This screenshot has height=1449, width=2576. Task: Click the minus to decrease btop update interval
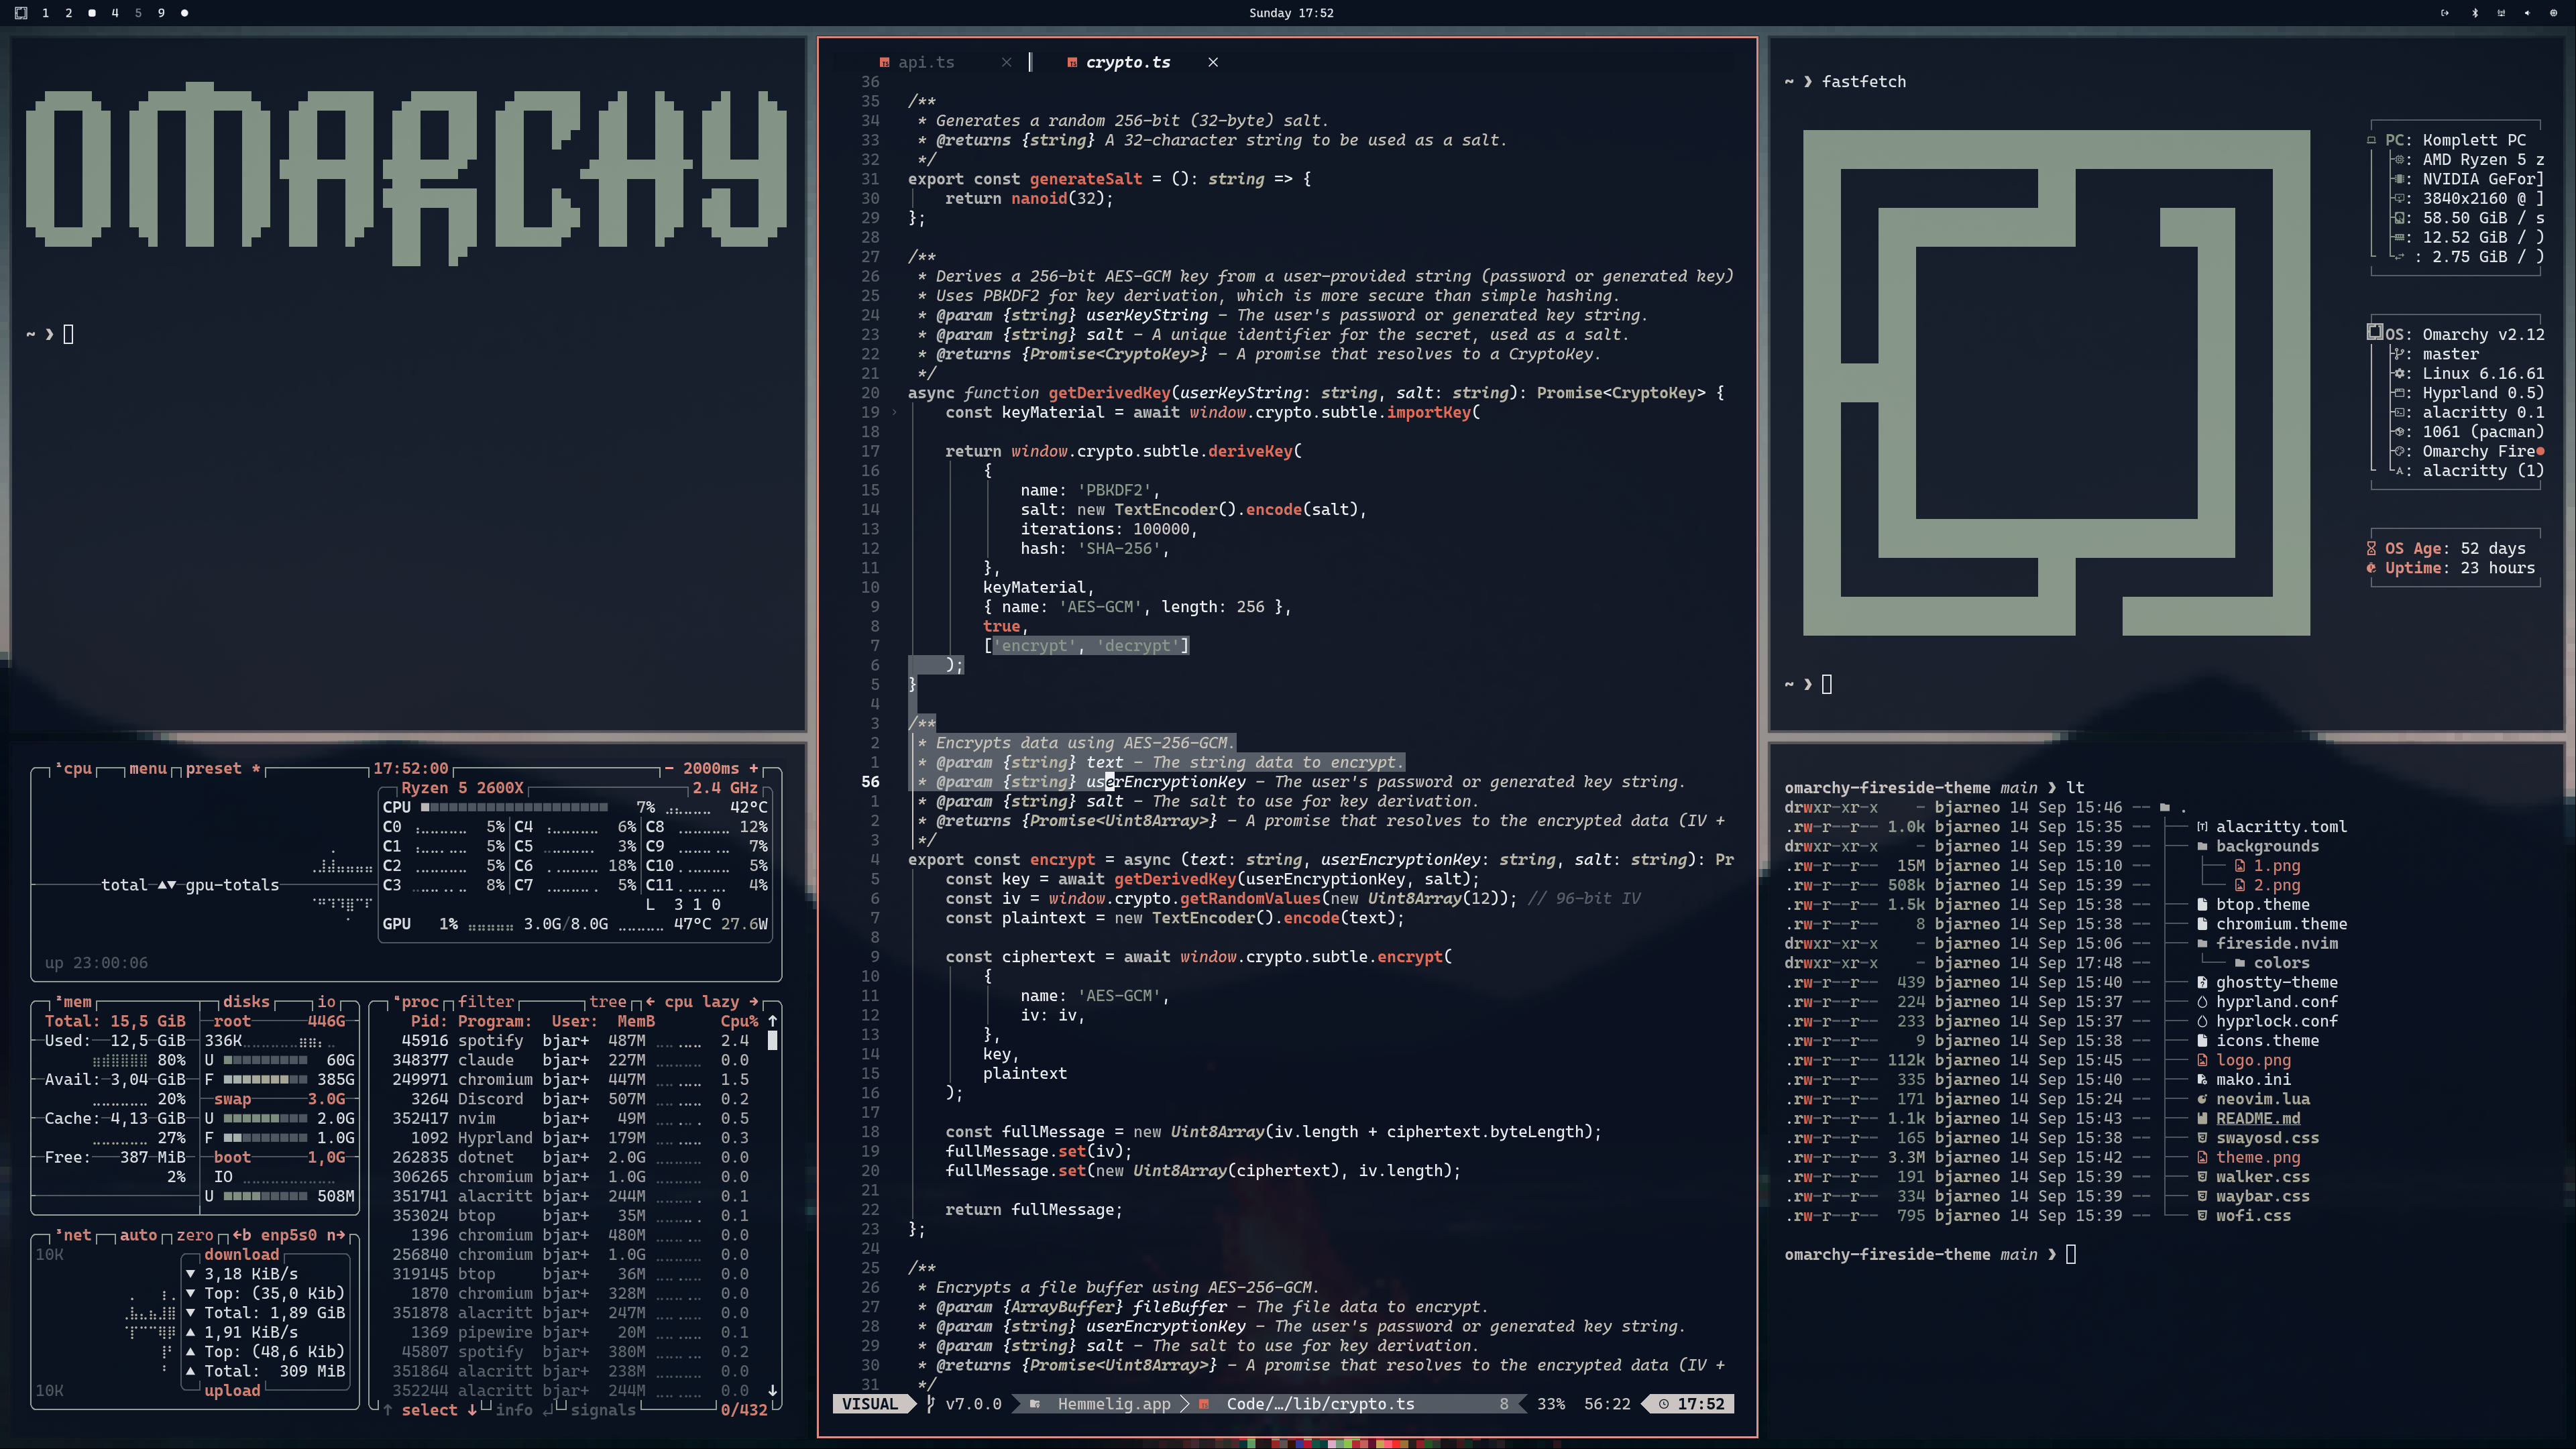pos(669,768)
